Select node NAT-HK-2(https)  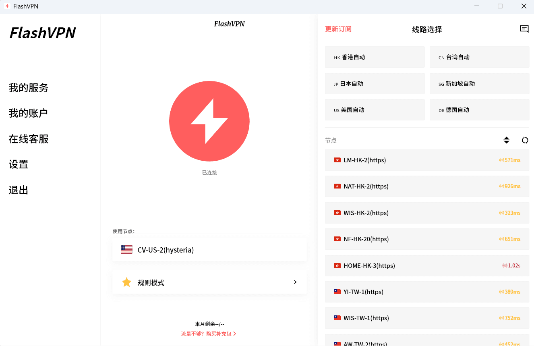[427, 186]
